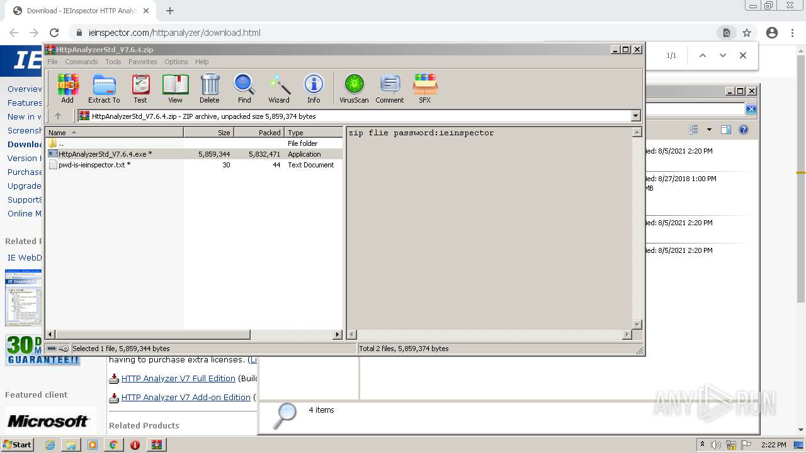Screen dimensions: 806x453
Task: Expand the Explorer view options arrow
Action: tap(709, 130)
